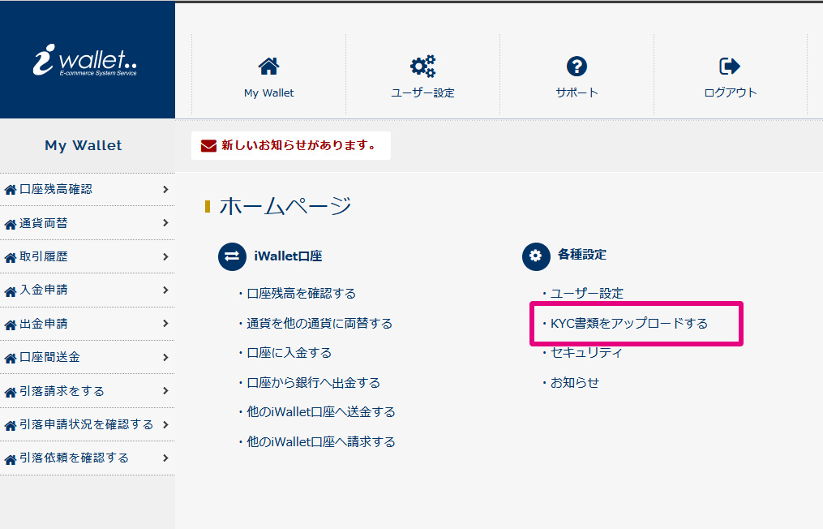Select 通貨両替 sidebar label
The image size is (823, 529).
pyautogui.click(x=44, y=223)
